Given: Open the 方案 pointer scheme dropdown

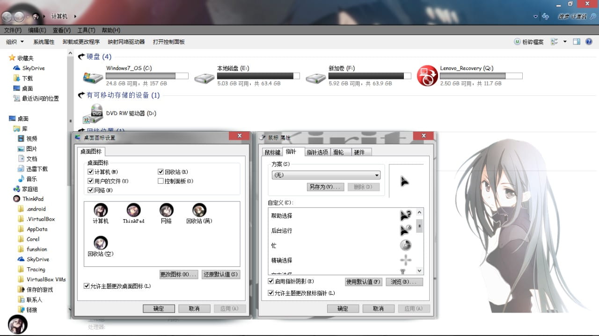Looking at the screenshot, I should coord(378,175).
